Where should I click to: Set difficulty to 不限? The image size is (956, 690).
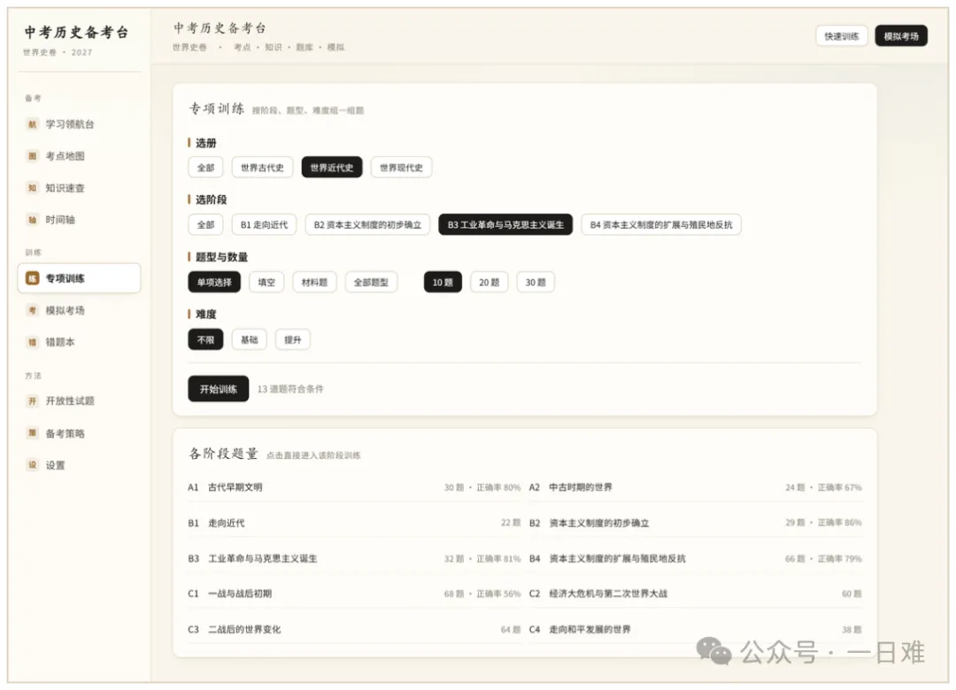click(206, 339)
